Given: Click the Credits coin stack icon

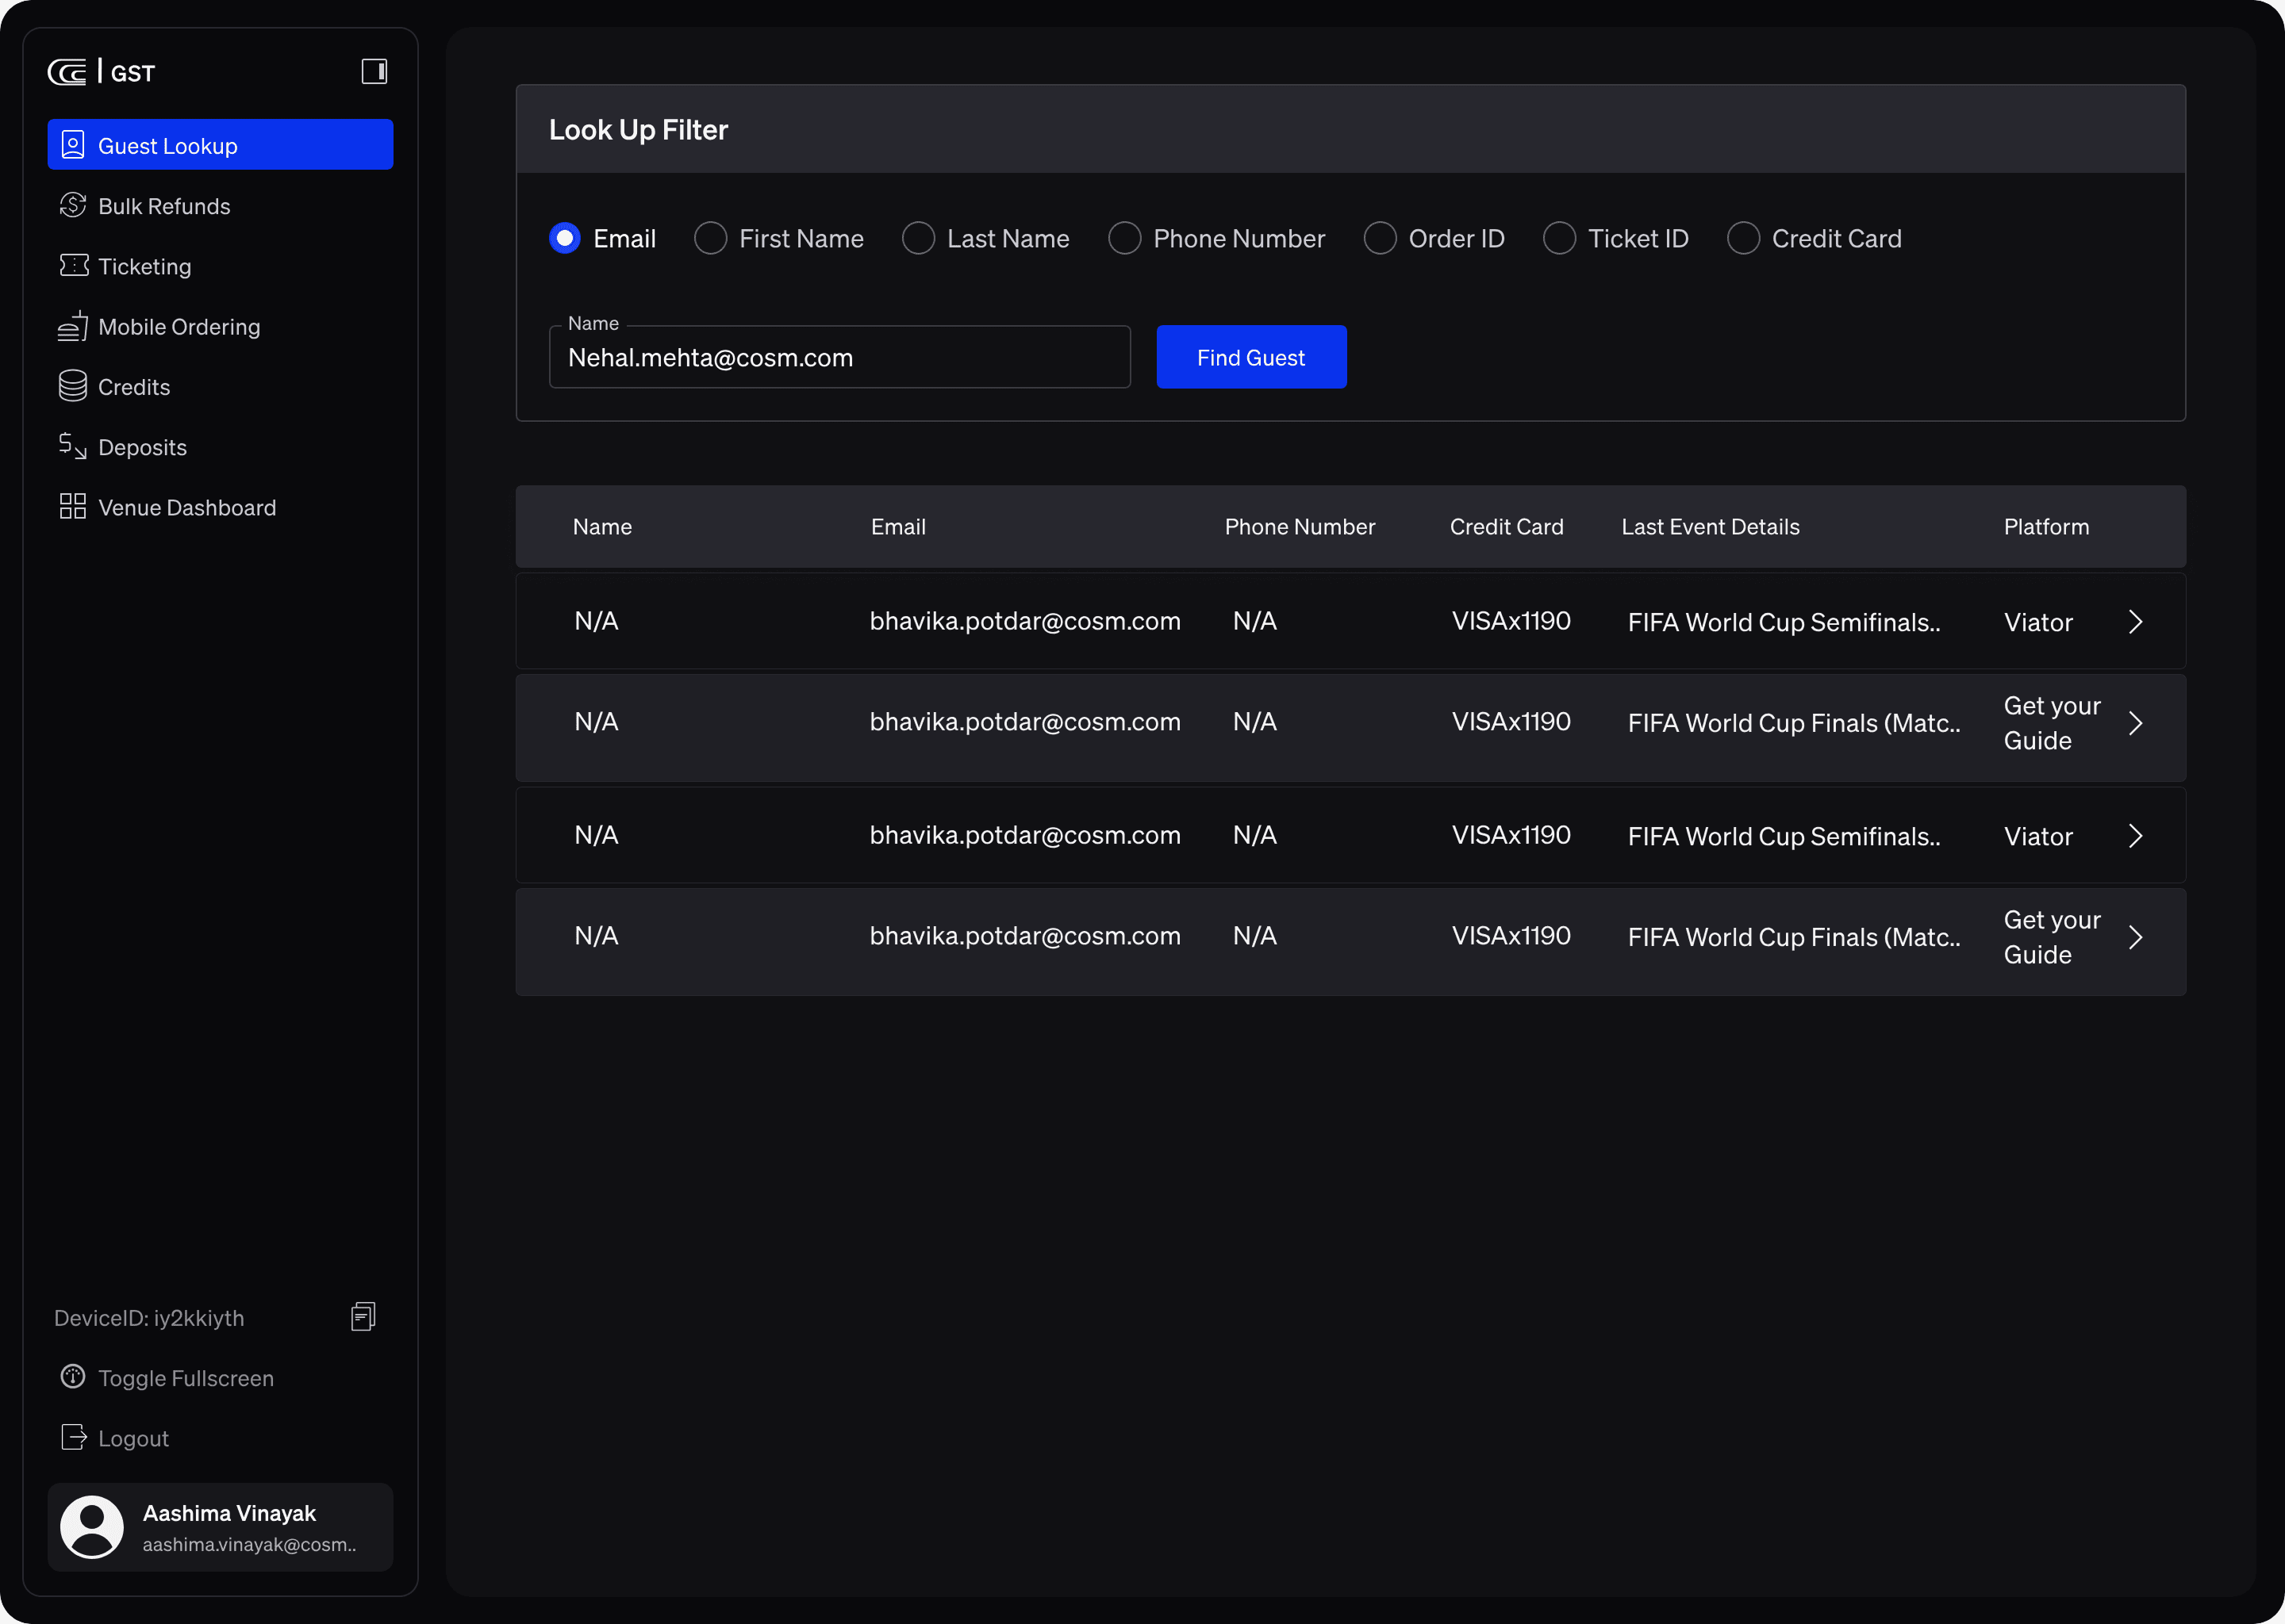Looking at the screenshot, I should coord(73,386).
